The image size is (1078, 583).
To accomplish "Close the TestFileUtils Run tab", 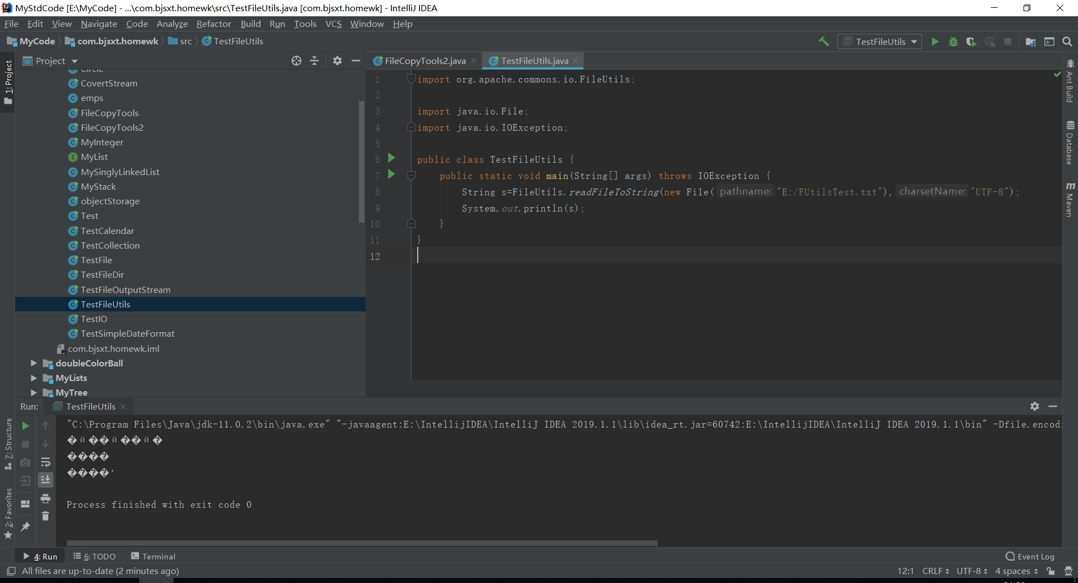I will click(x=123, y=407).
